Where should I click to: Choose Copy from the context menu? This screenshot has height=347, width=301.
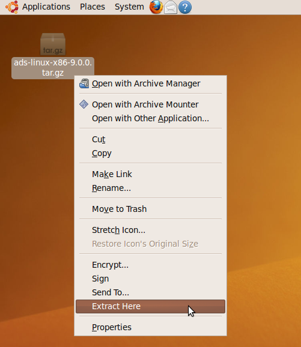pos(150,153)
